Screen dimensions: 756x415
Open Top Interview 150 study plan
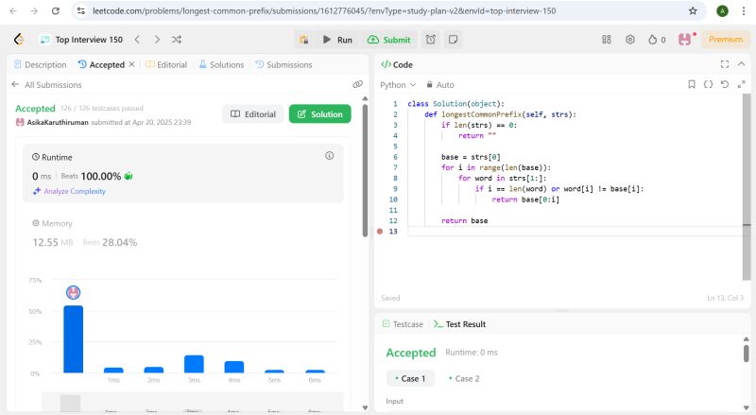(82, 40)
